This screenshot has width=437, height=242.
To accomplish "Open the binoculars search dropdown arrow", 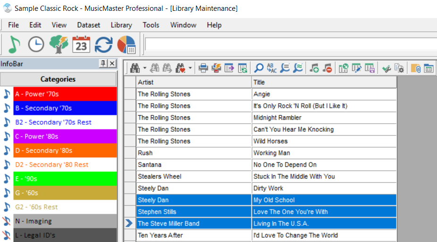I will click(x=145, y=68).
